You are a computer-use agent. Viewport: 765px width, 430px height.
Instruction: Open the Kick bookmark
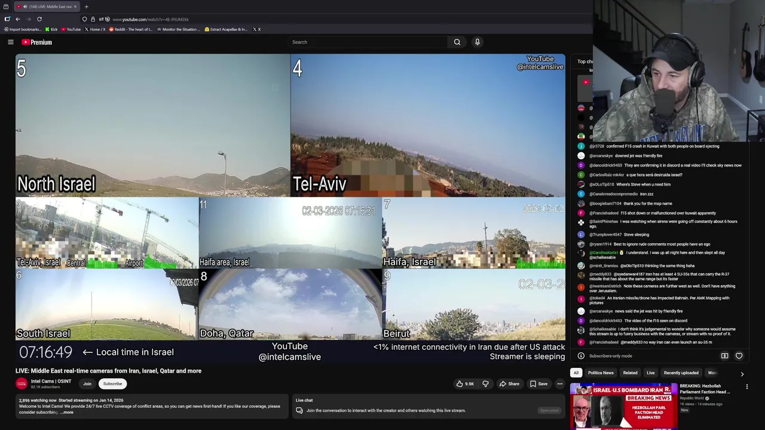pos(51,29)
